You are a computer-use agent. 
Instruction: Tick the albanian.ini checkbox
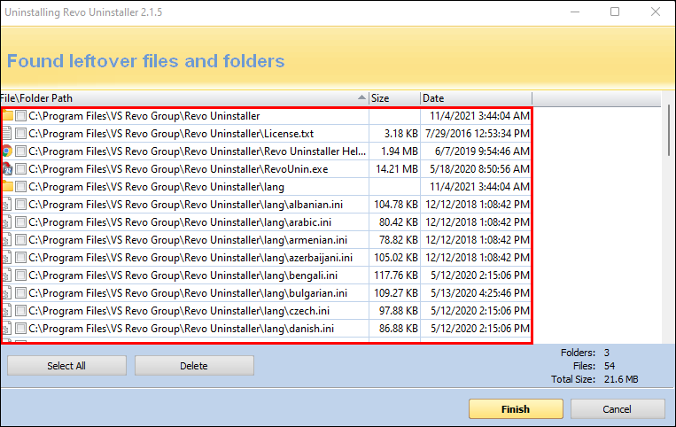[20, 205]
